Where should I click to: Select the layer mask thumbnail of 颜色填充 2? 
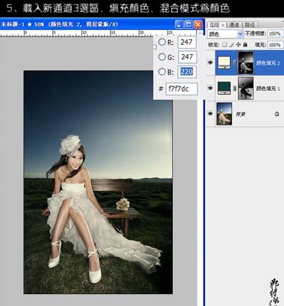246,62
